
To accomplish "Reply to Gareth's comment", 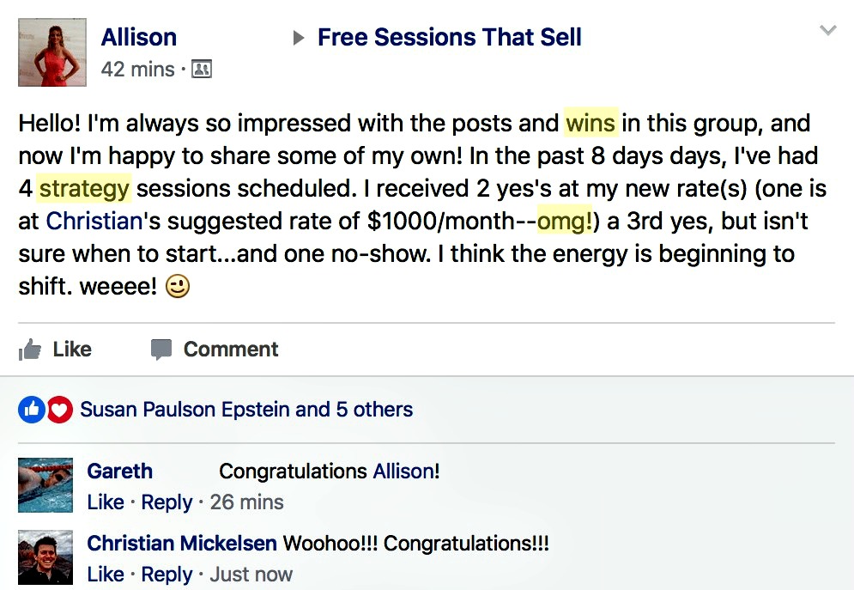I will pos(167,502).
